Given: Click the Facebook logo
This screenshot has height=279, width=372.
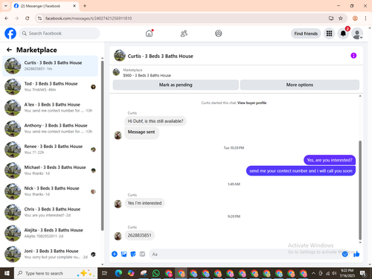Looking at the screenshot, I should [x=10, y=33].
